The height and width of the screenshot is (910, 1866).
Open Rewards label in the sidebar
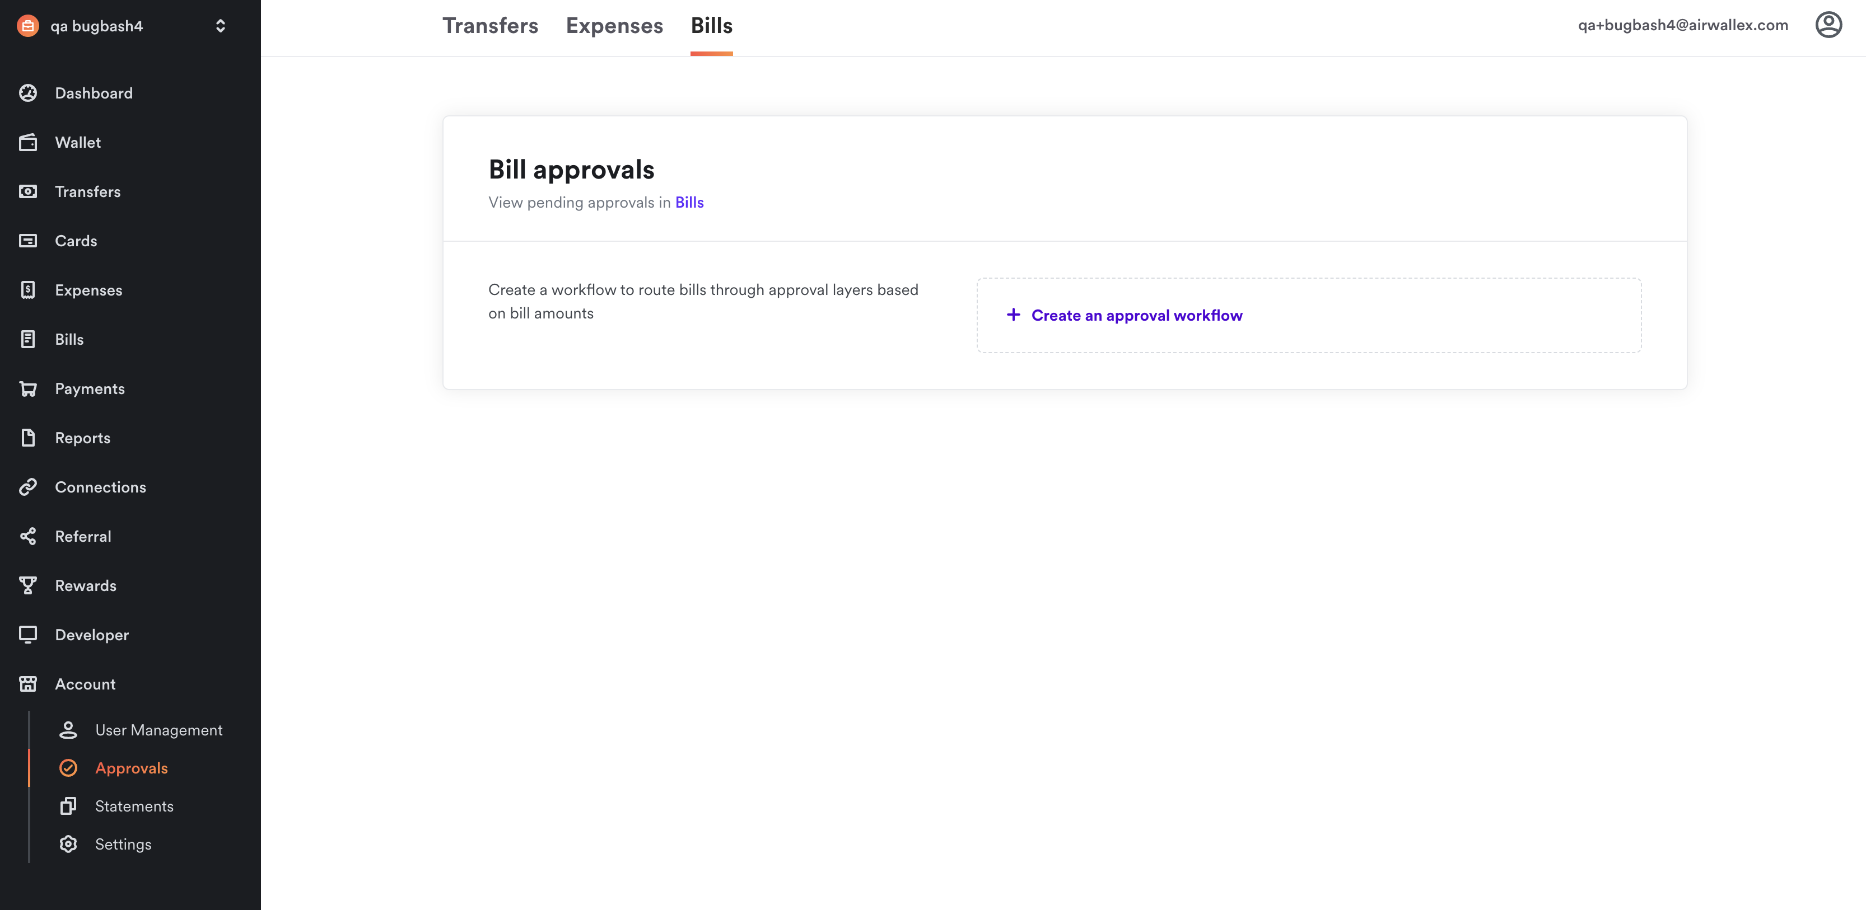pyautogui.click(x=86, y=585)
